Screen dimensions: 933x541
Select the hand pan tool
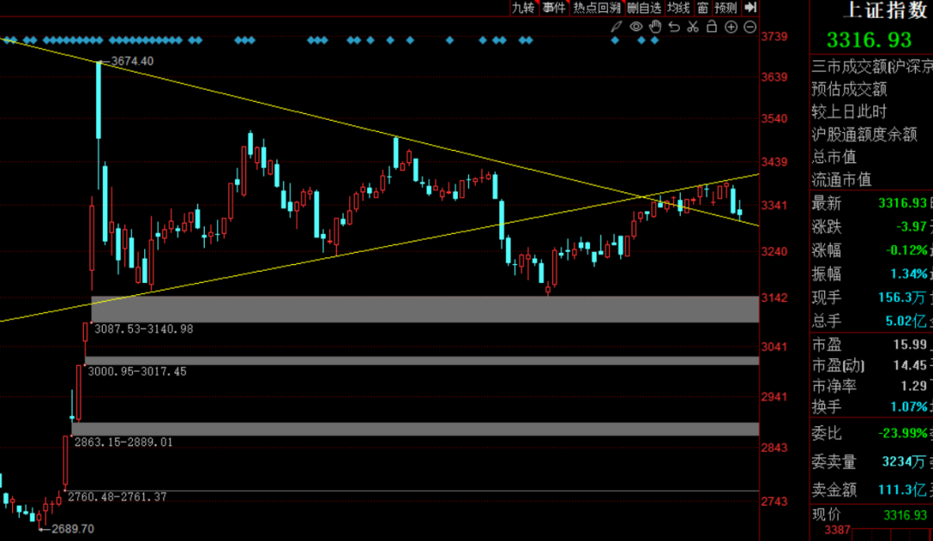[x=655, y=27]
